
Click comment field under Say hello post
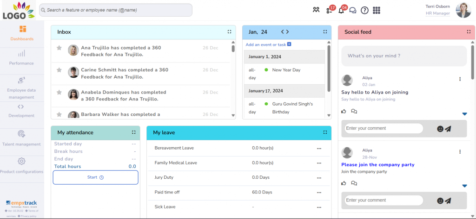point(383,128)
